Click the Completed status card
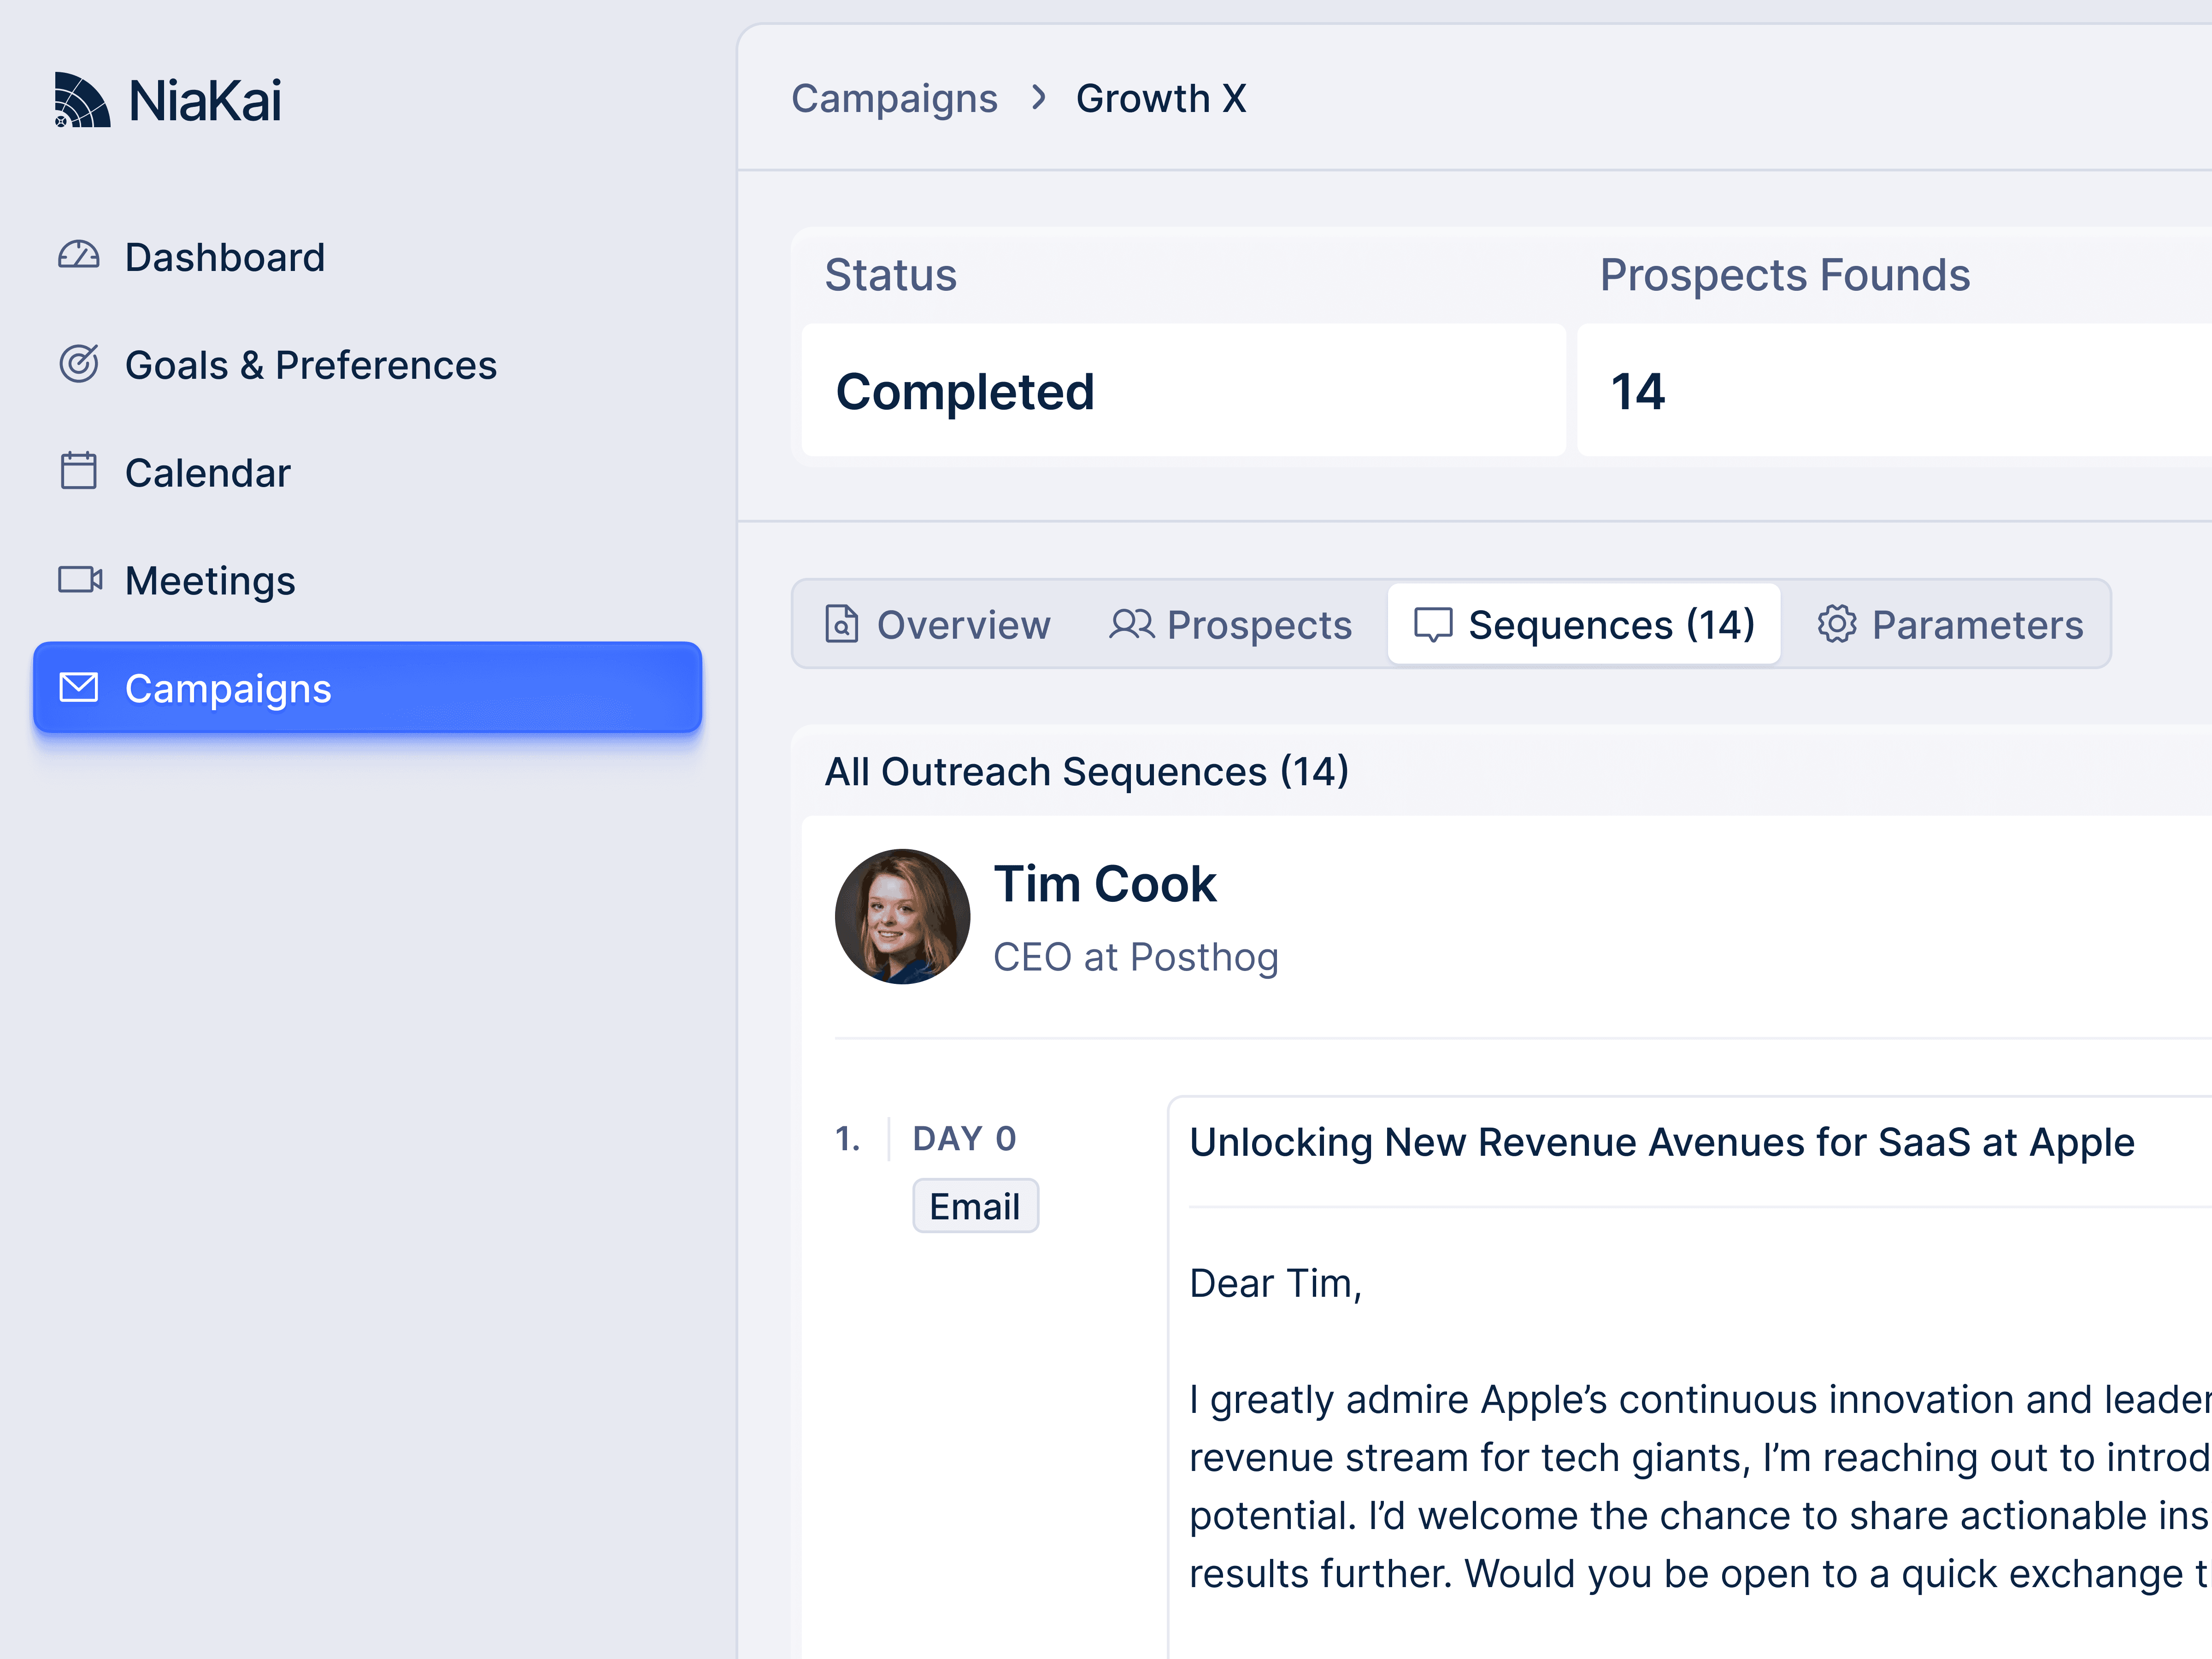The height and width of the screenshot is (1659, 2212). [1183, 390]
